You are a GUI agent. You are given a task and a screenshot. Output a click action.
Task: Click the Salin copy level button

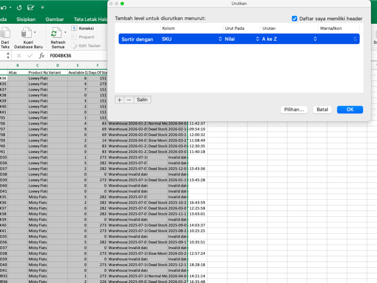[142, 100]
